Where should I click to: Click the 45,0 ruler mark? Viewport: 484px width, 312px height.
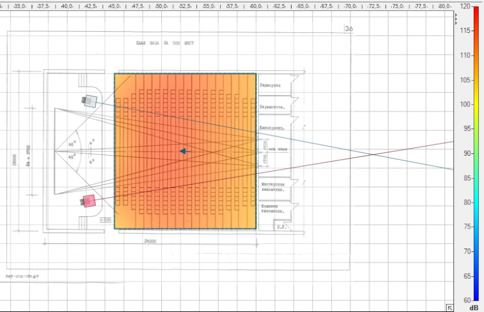coord(114,6)
